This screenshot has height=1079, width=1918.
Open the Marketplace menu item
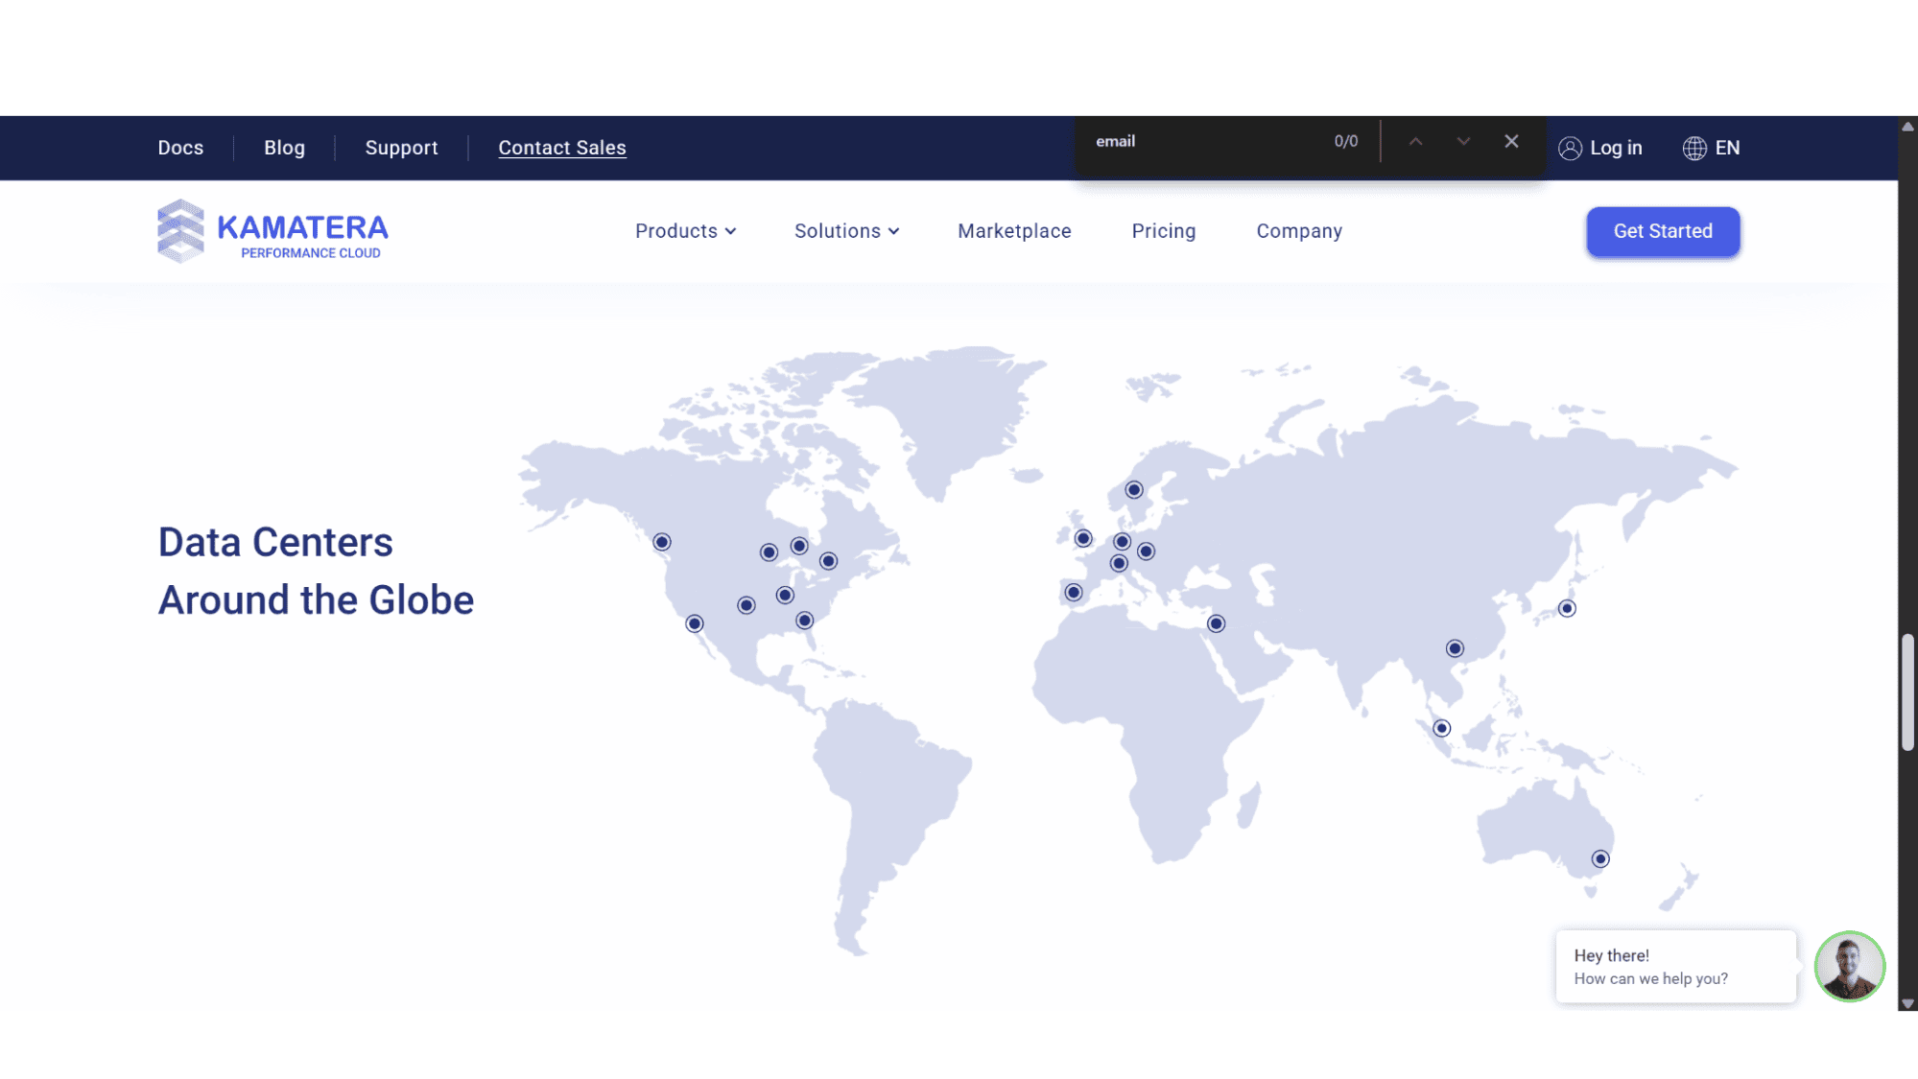pos(1014,231)
